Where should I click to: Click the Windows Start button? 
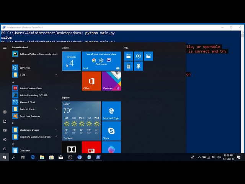[5, 157]
